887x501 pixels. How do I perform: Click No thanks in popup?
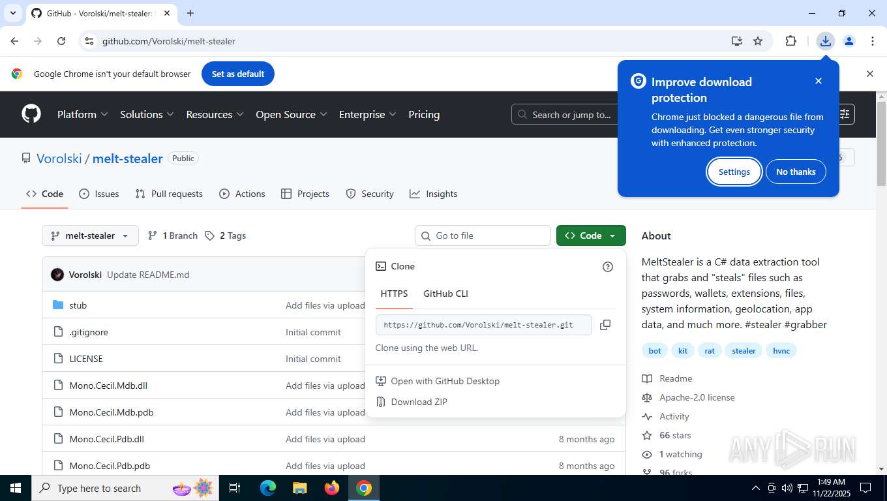pos(796,172)
